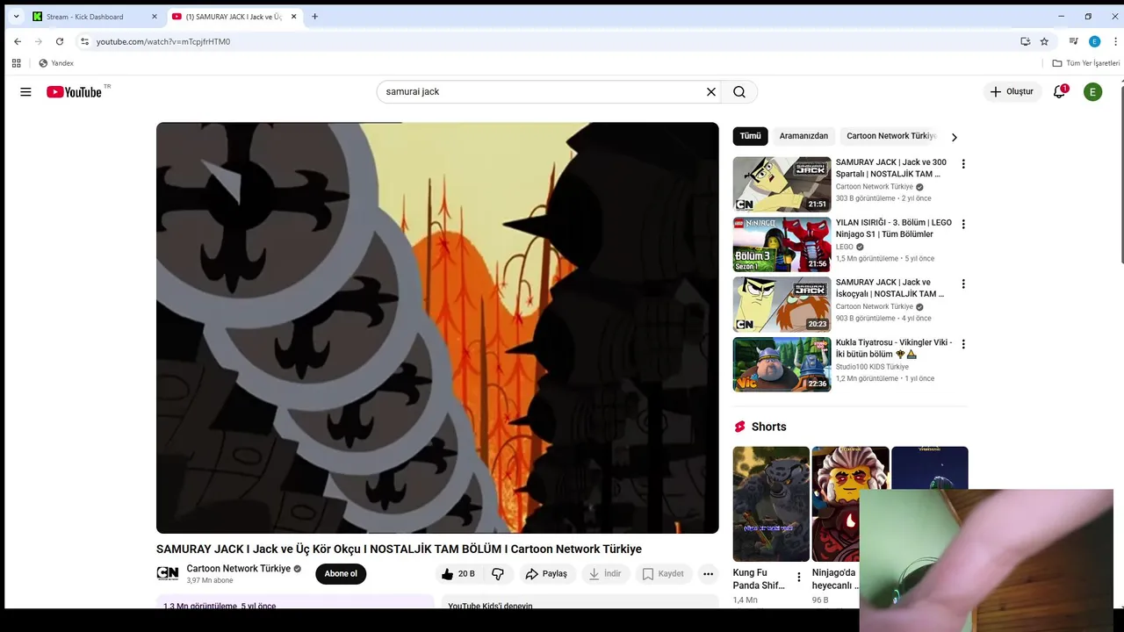
Task: Open Kukla Tiyatrosu Vikingler thumbnail
Action: pyautogui.click(x=782, y=364)
